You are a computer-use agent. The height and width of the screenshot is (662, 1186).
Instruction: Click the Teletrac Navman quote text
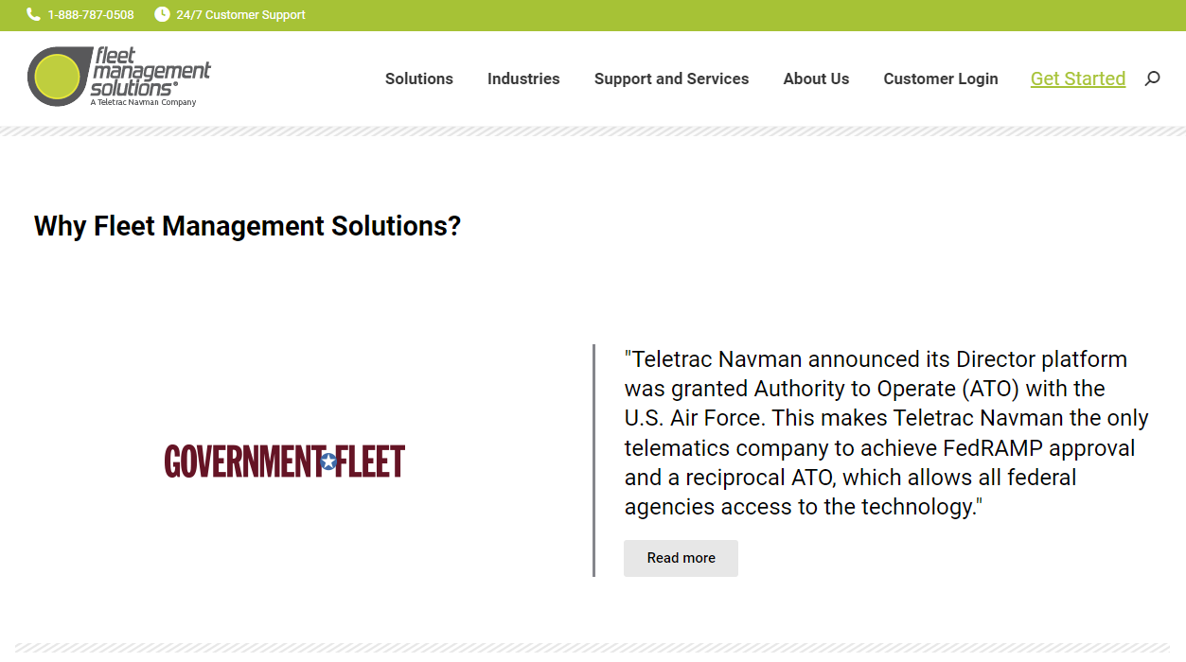coord(885,432)
